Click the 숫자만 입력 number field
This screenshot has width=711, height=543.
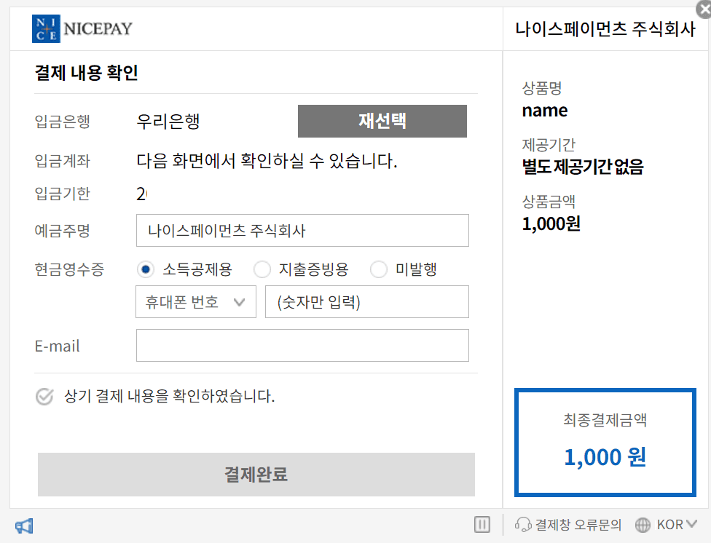366,302
